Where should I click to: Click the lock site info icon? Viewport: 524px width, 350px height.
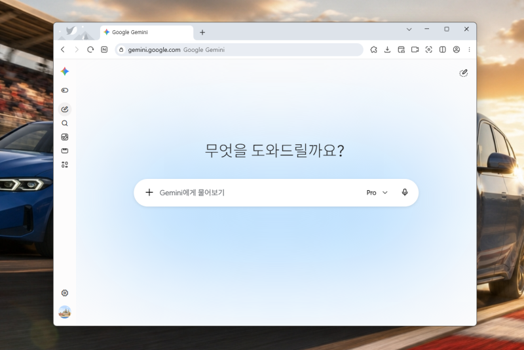[121, 49]
